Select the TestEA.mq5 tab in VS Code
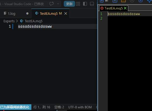Viewport: 152px width, 111px height. pos(49,13)
